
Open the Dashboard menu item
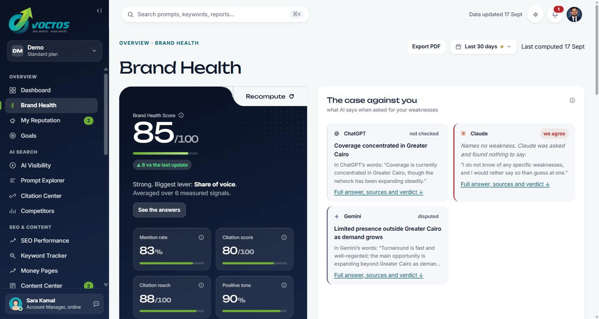click(x=51, y=90)
